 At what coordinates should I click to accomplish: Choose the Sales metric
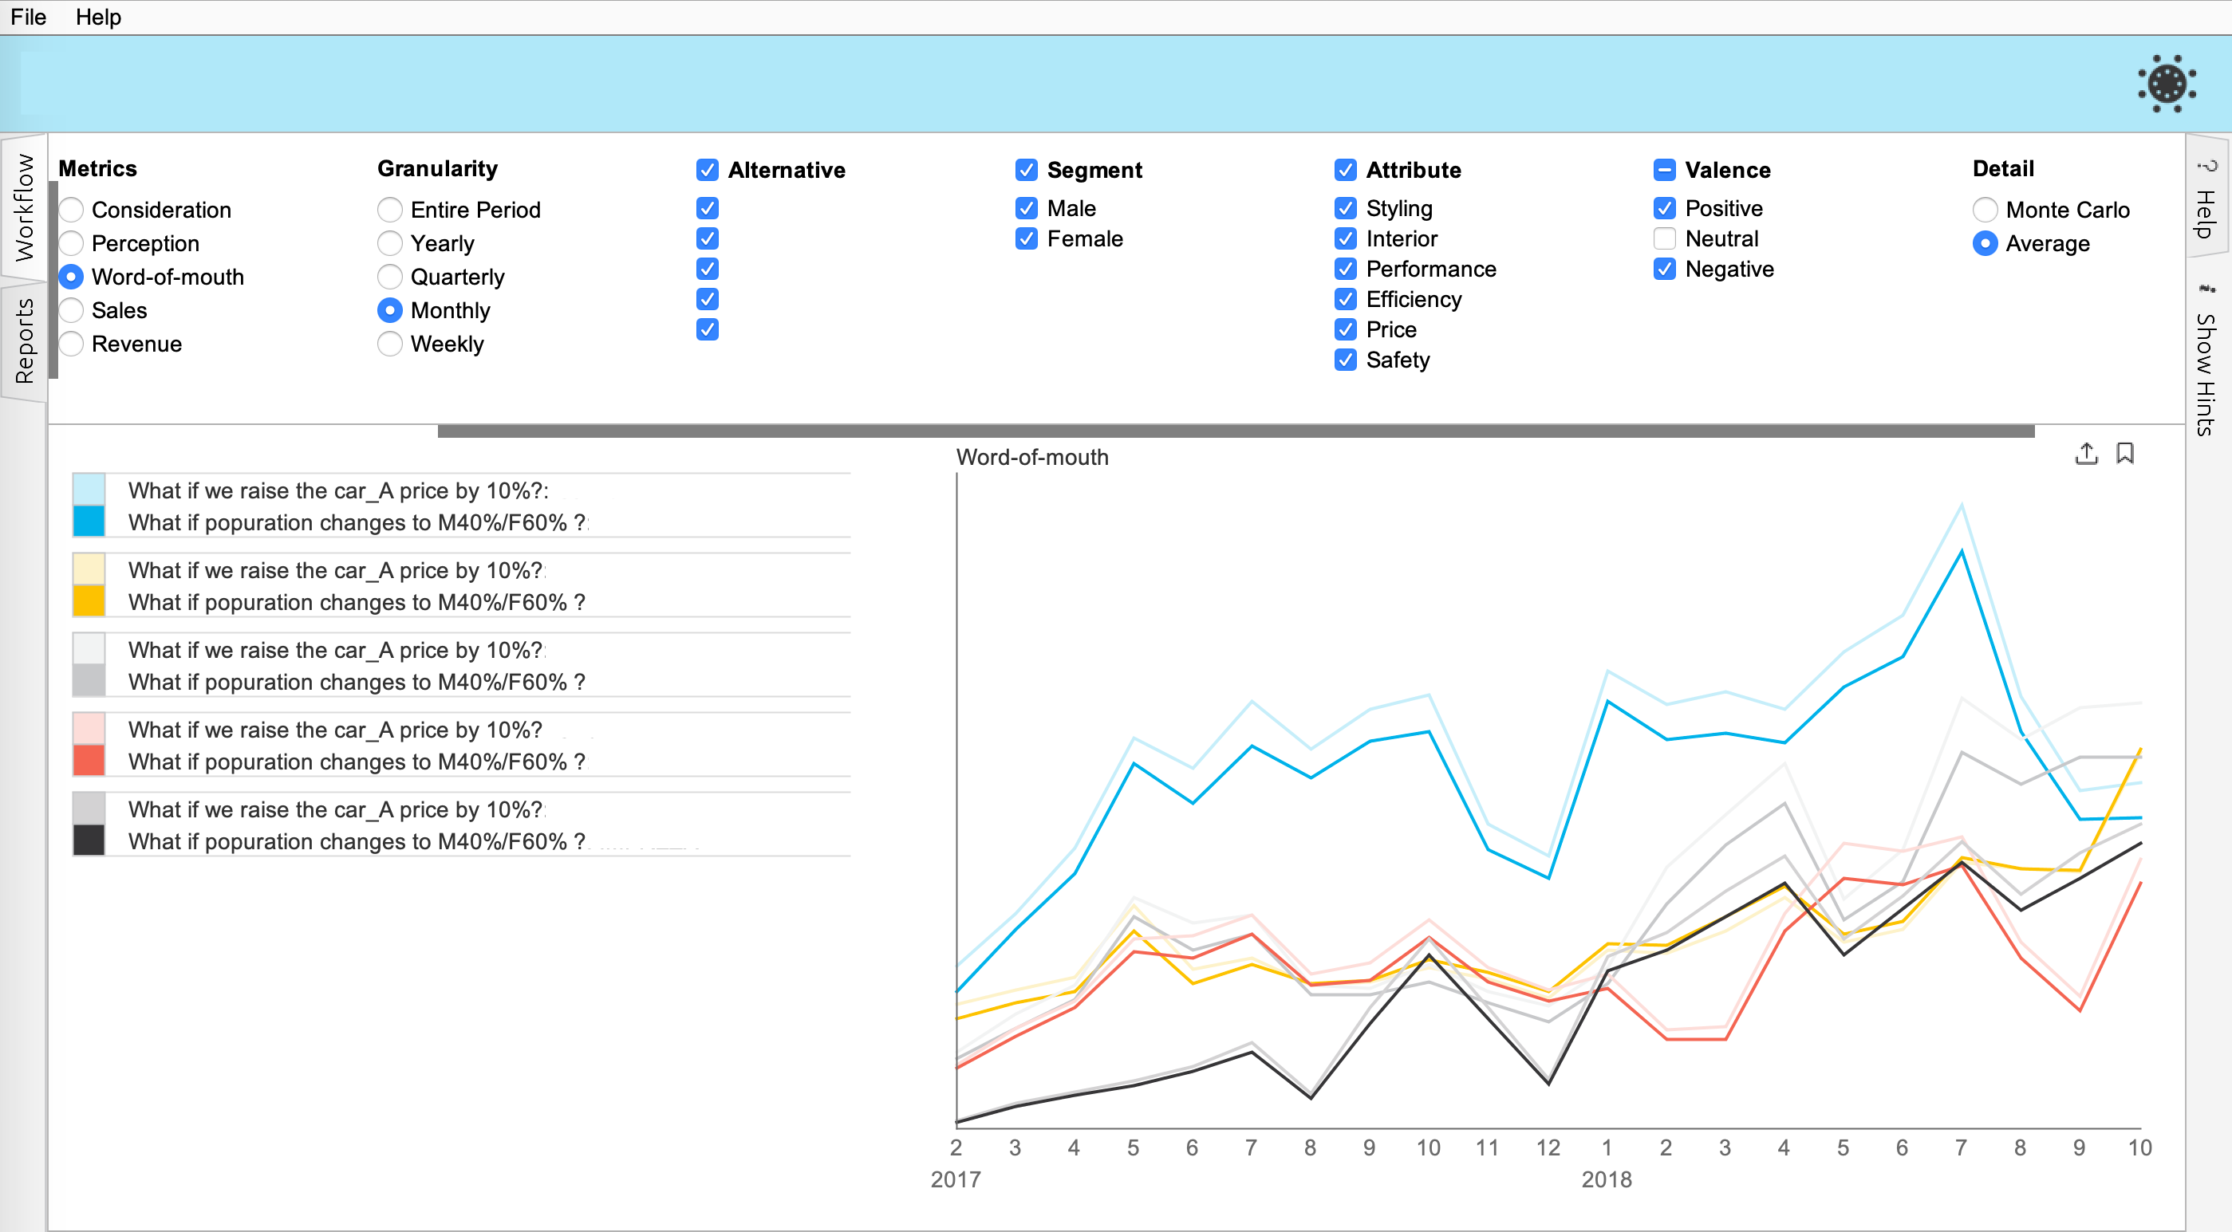tap(72, 310)
